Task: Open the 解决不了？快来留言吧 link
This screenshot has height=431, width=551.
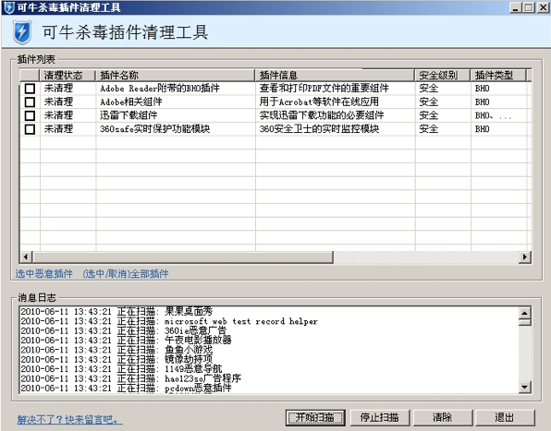Action: click(69, 419)
